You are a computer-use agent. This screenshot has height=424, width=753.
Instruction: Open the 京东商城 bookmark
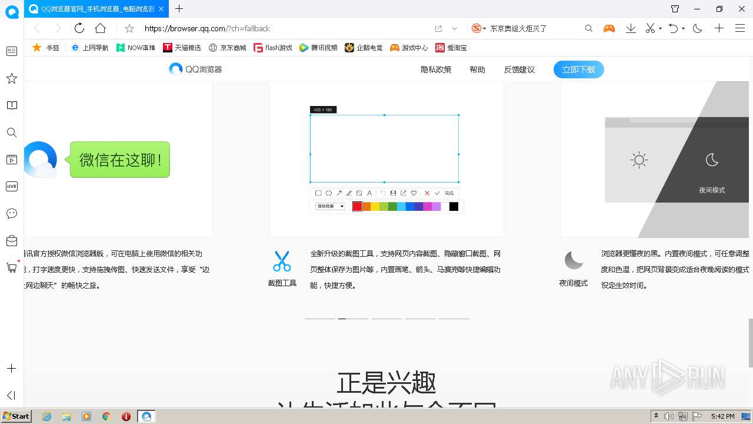[x=228, y=48]
